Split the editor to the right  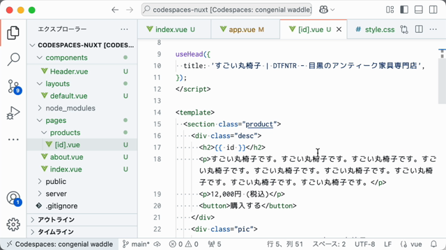[x=419, y=29]
